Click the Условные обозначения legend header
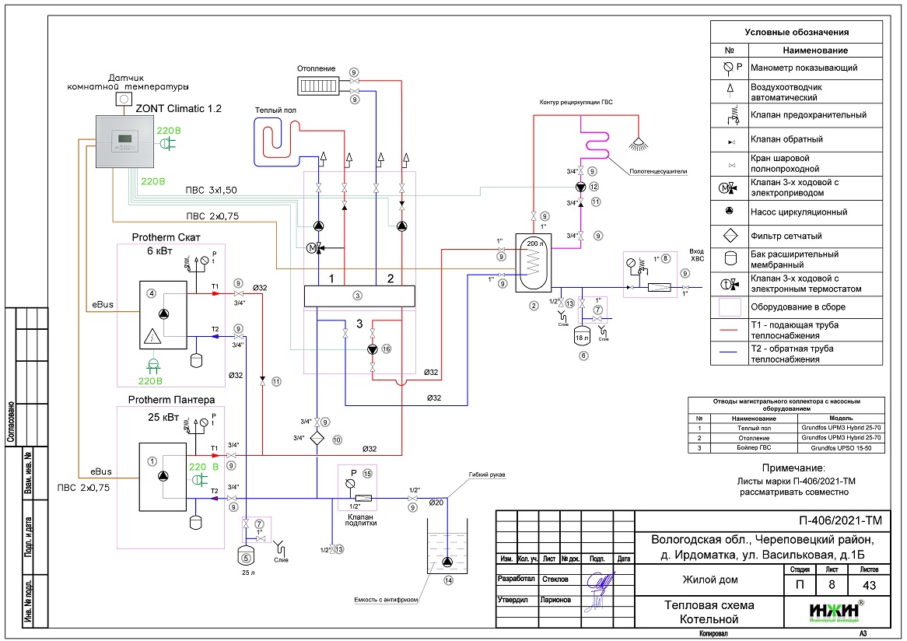The image size is (907, 641). pos(797,33)
